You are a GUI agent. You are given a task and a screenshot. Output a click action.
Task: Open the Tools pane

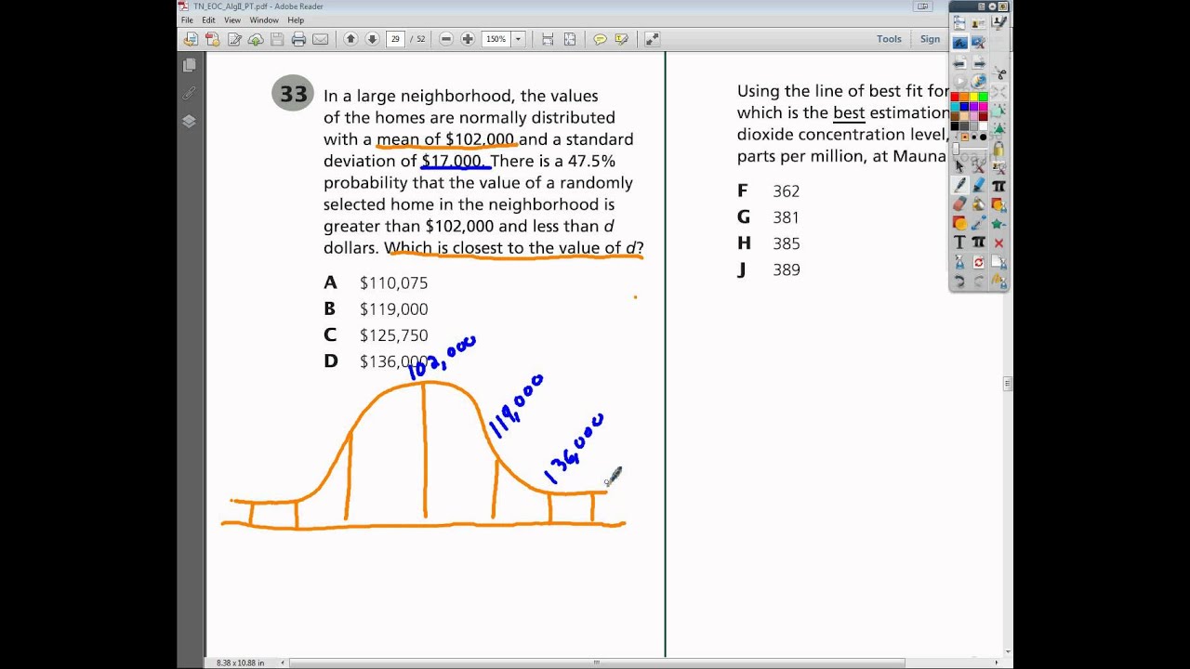tap(889, 39)
